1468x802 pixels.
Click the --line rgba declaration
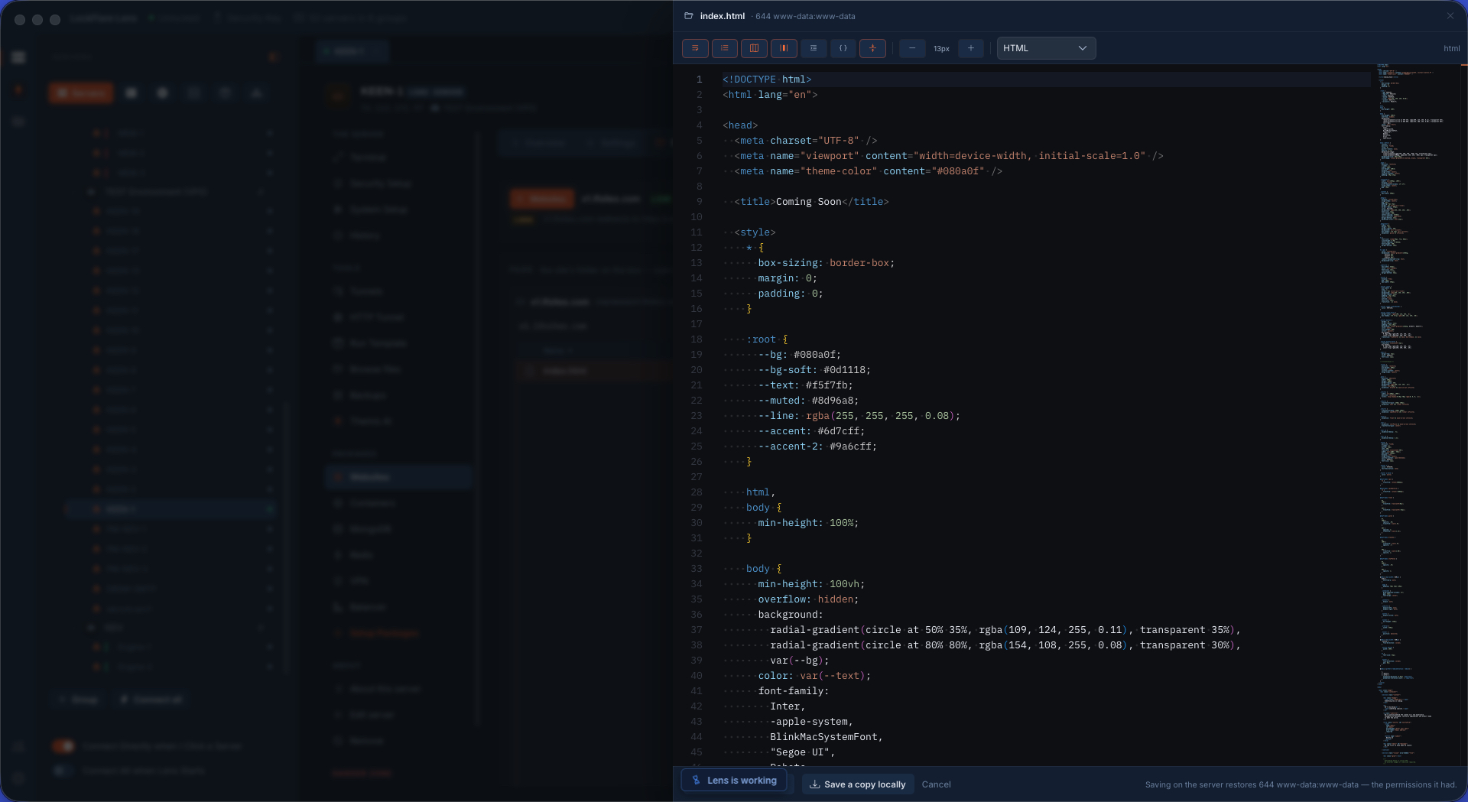(x=859, y=416)
